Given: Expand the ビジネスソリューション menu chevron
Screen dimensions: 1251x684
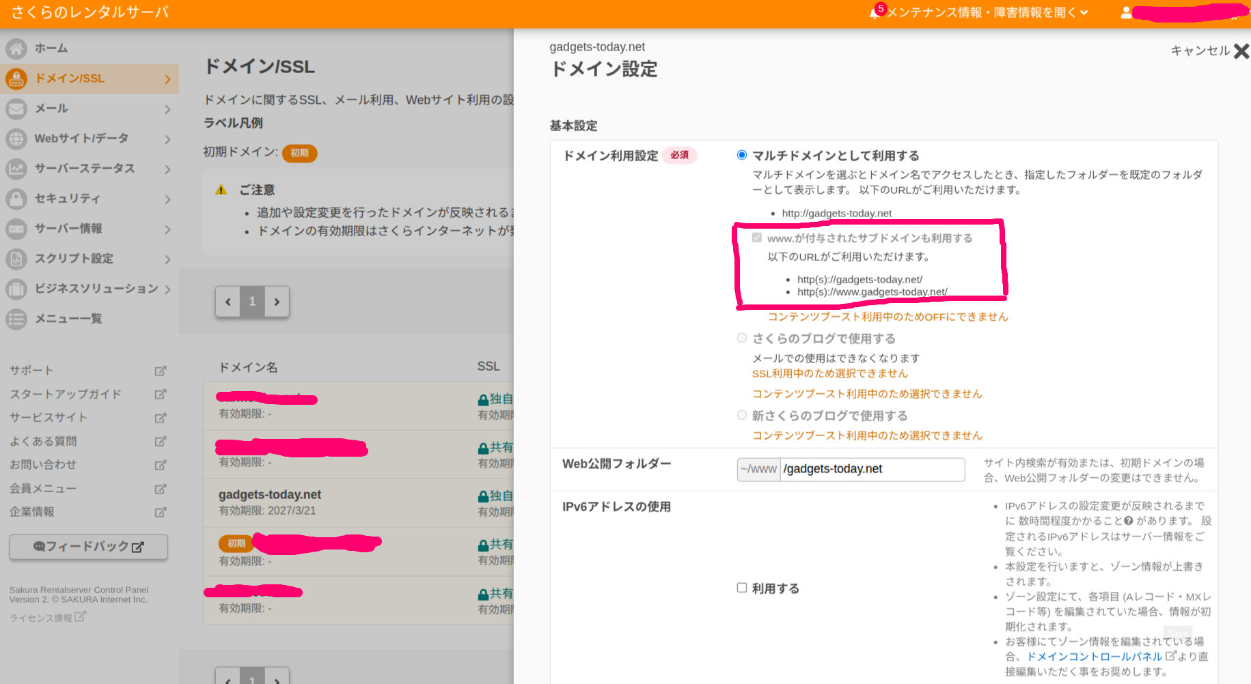Looking at the screenshot, I should [x=167, y=289].
